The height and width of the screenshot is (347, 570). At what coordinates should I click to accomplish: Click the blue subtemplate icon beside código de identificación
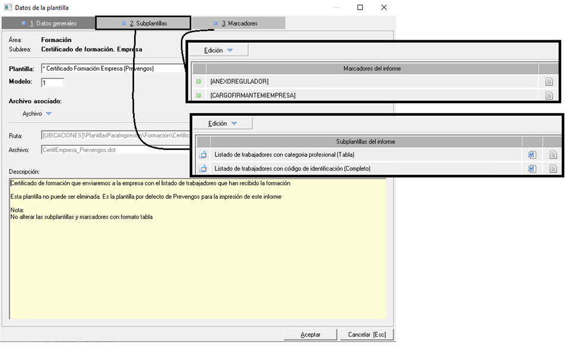202,169
